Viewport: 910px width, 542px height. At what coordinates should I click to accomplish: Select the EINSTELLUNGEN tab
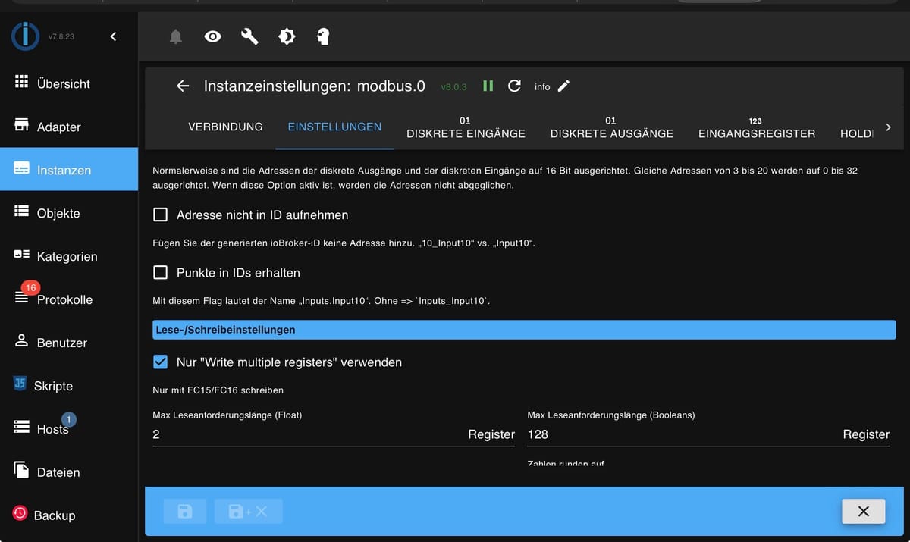334,127
